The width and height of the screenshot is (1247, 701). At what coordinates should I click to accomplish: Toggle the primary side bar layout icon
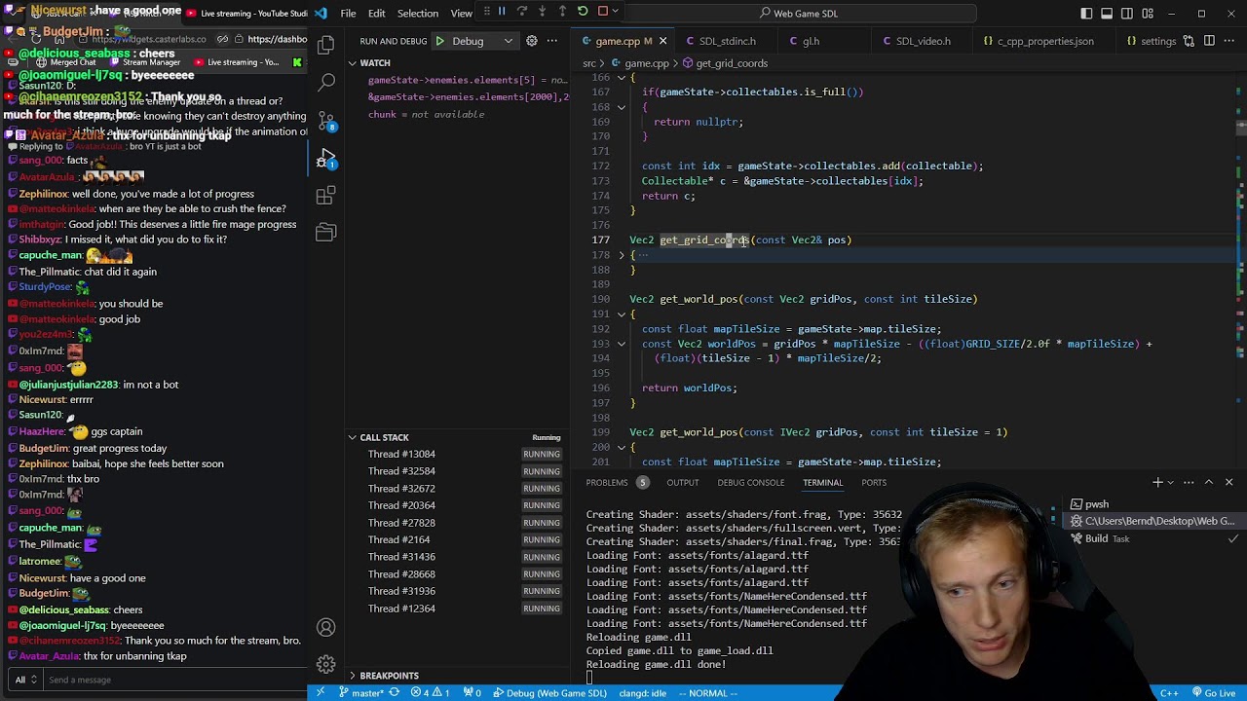(1086, 13)
